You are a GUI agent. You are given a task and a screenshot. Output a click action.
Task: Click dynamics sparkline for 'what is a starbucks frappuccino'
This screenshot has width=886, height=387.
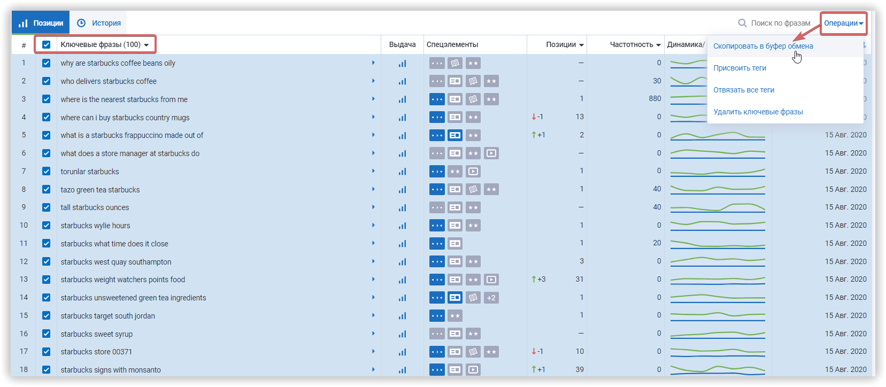coord(718,135)
